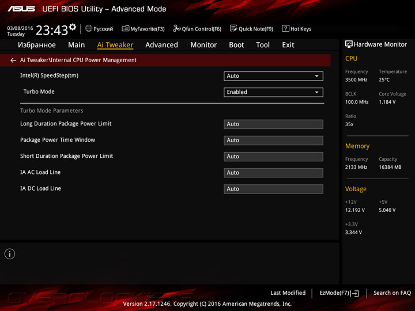
Task: Click the Short Duration Package Power Limit label
Action: tap(66, 156)
